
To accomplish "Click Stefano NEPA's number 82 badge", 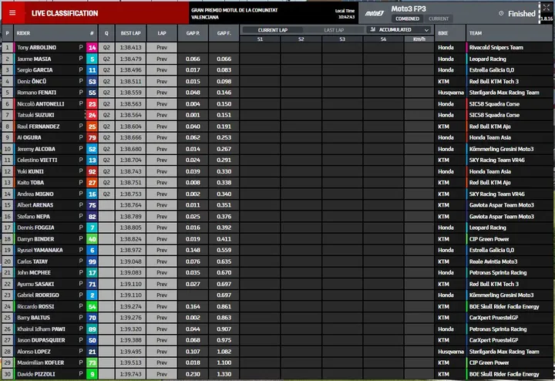I will tap(92, 217).
